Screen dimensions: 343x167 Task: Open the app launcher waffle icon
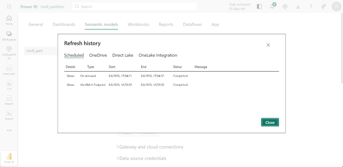[x=9, y=7]
